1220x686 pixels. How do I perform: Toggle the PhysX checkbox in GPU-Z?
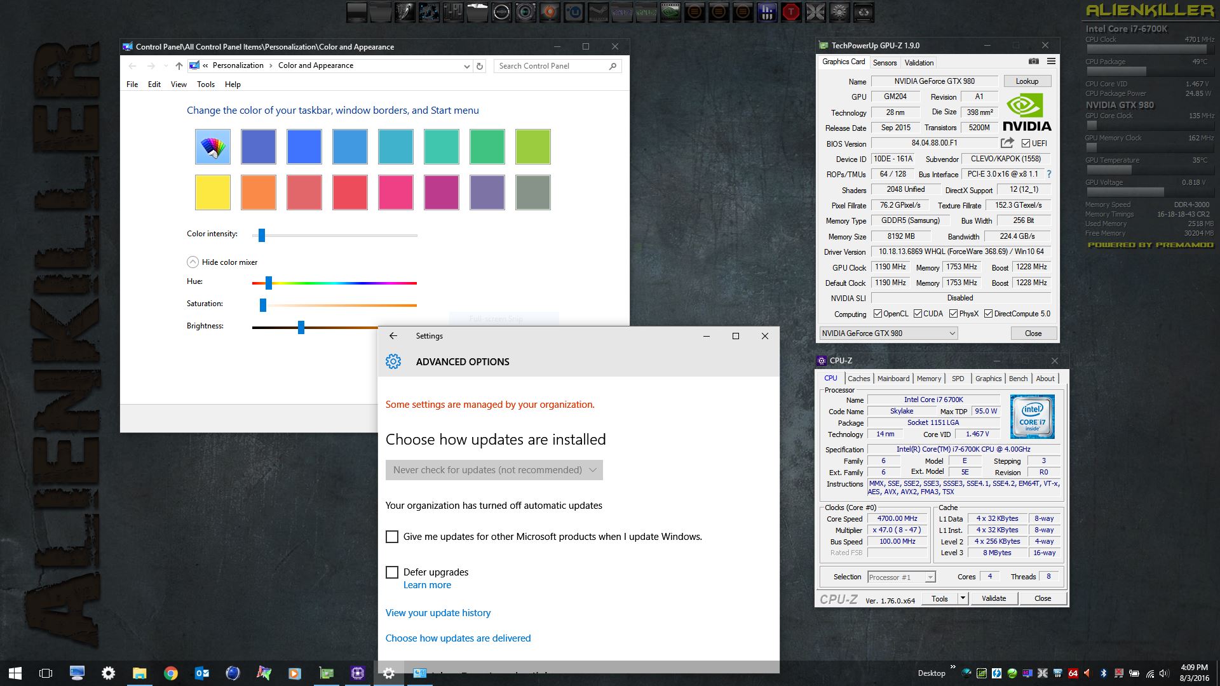953,314
